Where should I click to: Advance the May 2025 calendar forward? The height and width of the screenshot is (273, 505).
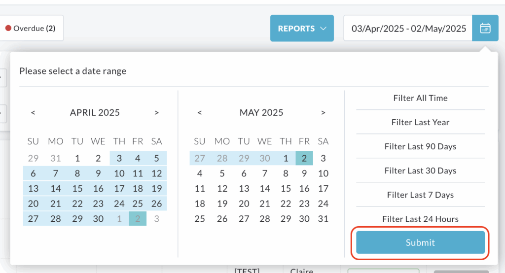323,113
